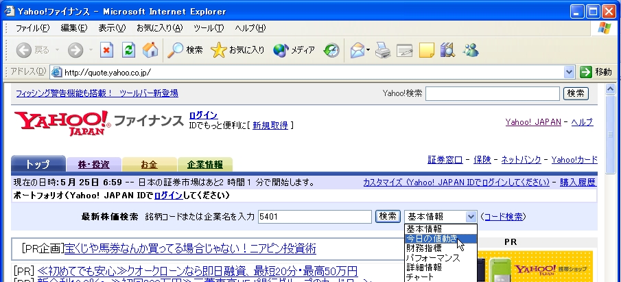Open Mail envelope toolbar icon
Viewport: 621px width, 282px height.
point(358,50)
